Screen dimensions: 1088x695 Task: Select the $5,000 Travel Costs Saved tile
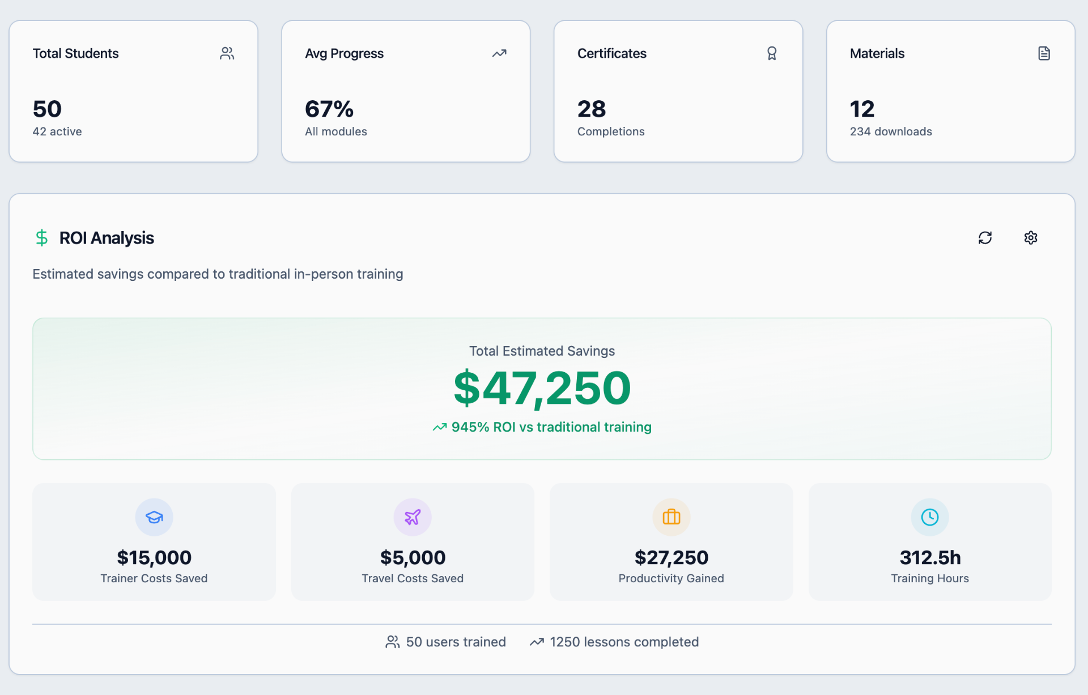click(x=412, y=541)
